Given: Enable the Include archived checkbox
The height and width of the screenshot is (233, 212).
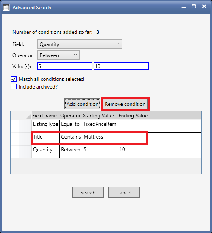Looking at the screenshot, I should pyautogui.click(x=14, y=87).
